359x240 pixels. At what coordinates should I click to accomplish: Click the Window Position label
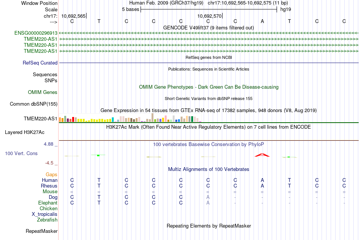[39, 3]
